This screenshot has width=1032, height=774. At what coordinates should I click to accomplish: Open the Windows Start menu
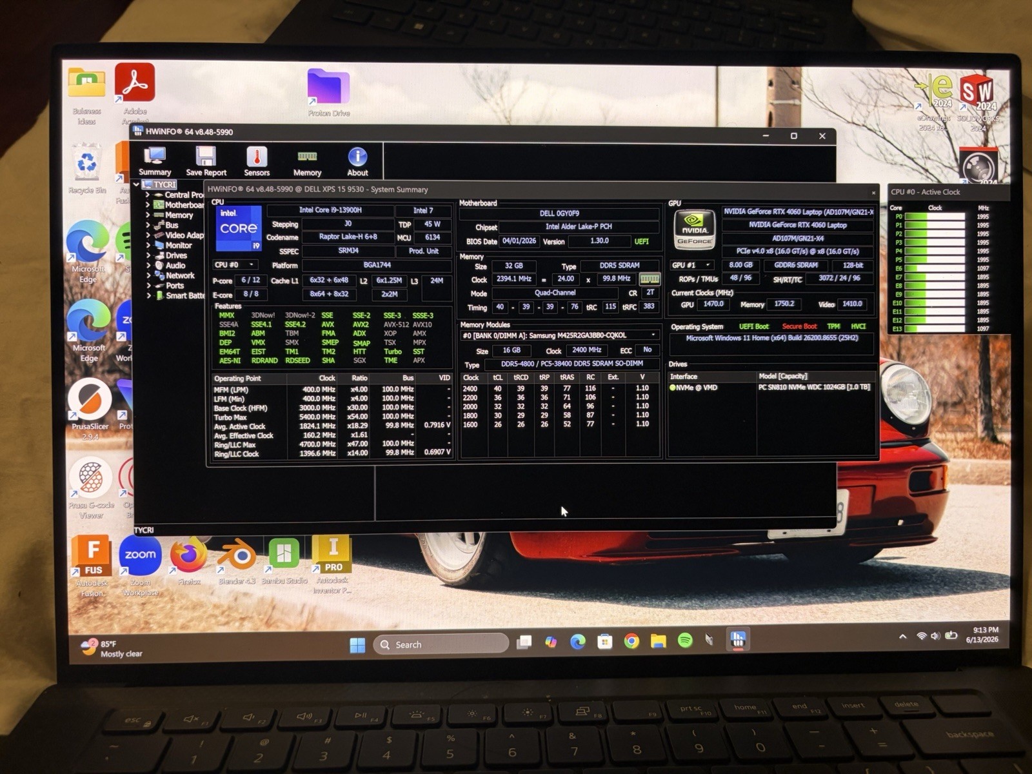tap(357, 644)
